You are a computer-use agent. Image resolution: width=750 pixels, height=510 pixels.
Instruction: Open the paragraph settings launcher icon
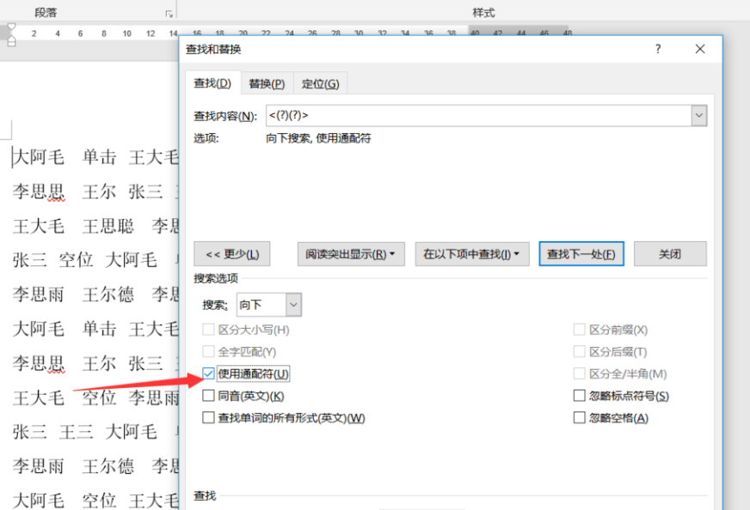(169, 14)
